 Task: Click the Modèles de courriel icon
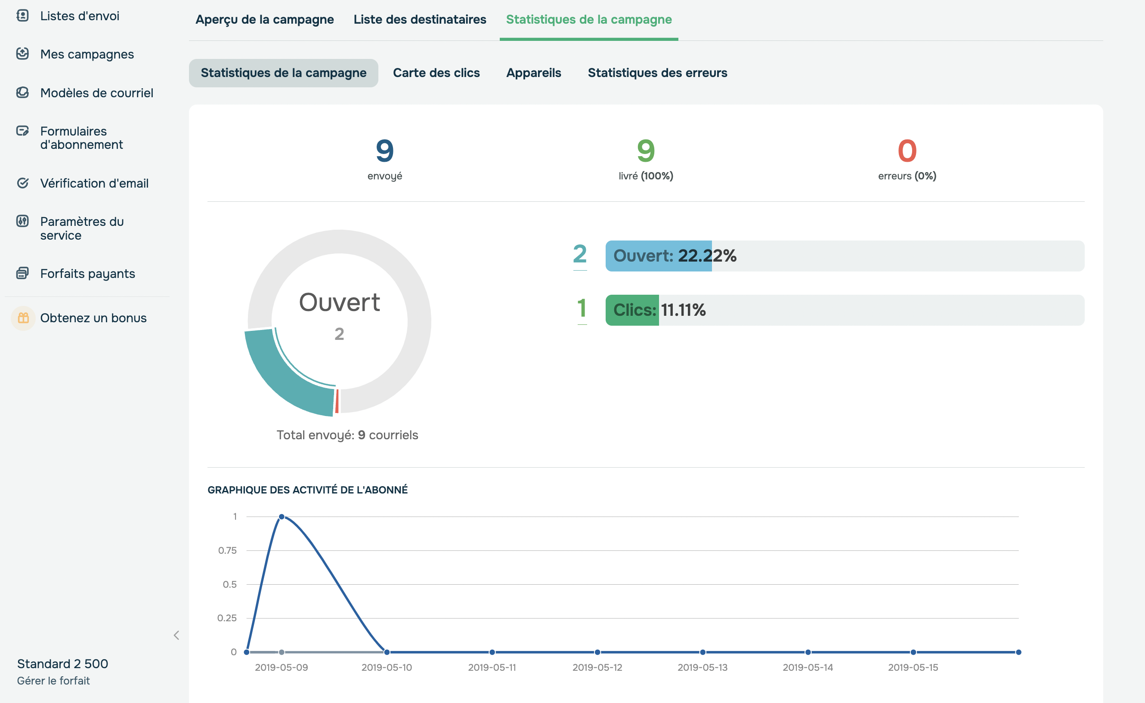point(22,92)
